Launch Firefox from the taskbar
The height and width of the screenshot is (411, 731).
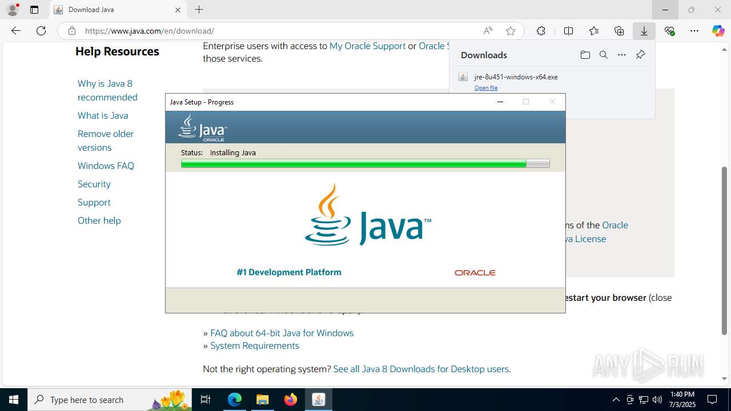click(290, 400)
